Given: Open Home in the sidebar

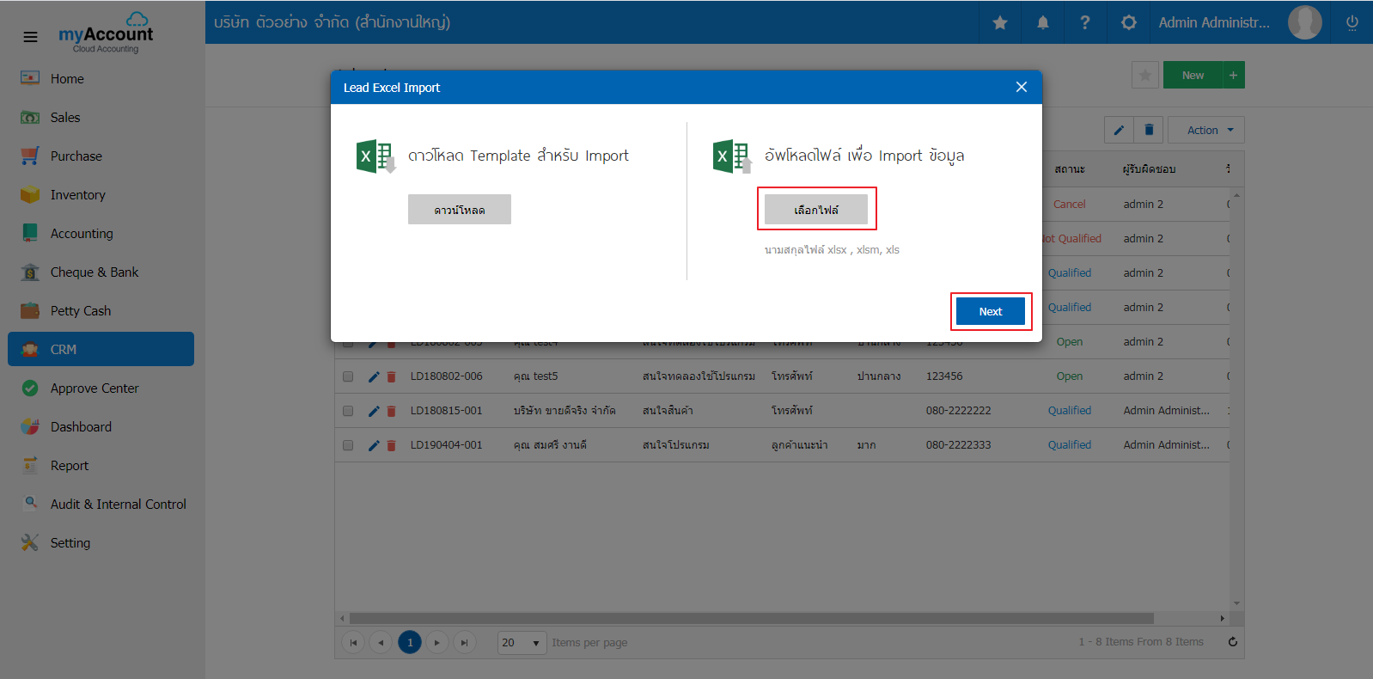Looking at the screenshot, I should click(101, 78).
